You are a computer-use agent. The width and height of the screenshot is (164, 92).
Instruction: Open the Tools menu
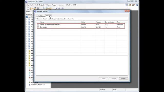tap(54, 5)
